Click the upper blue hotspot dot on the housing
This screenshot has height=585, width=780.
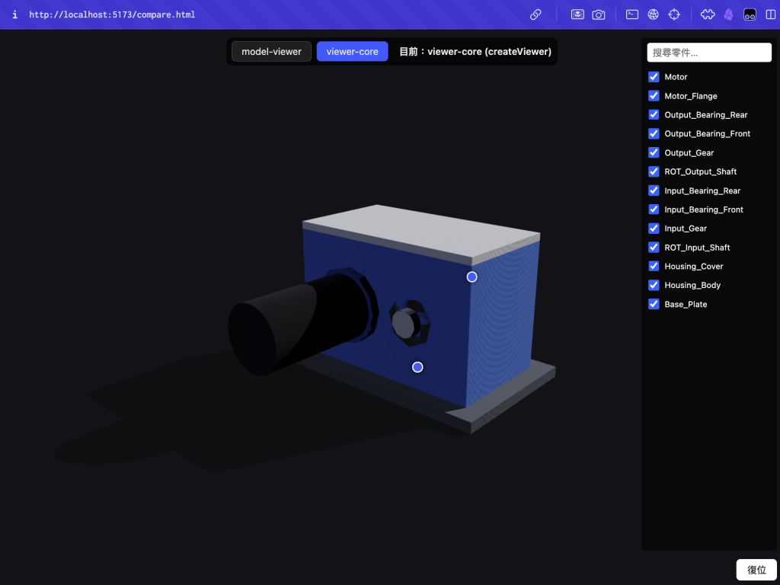pos(472,277)
